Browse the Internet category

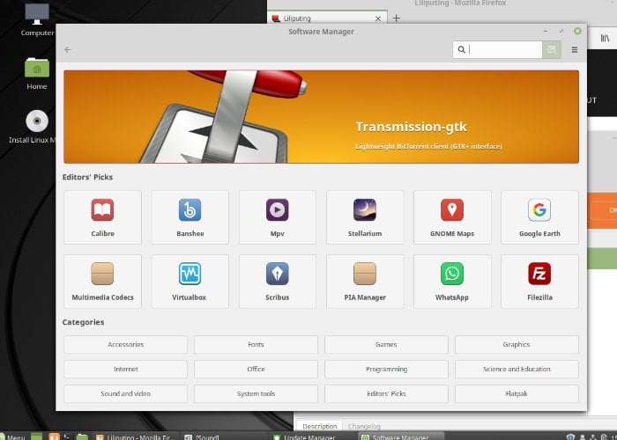[x=125, y=369]
